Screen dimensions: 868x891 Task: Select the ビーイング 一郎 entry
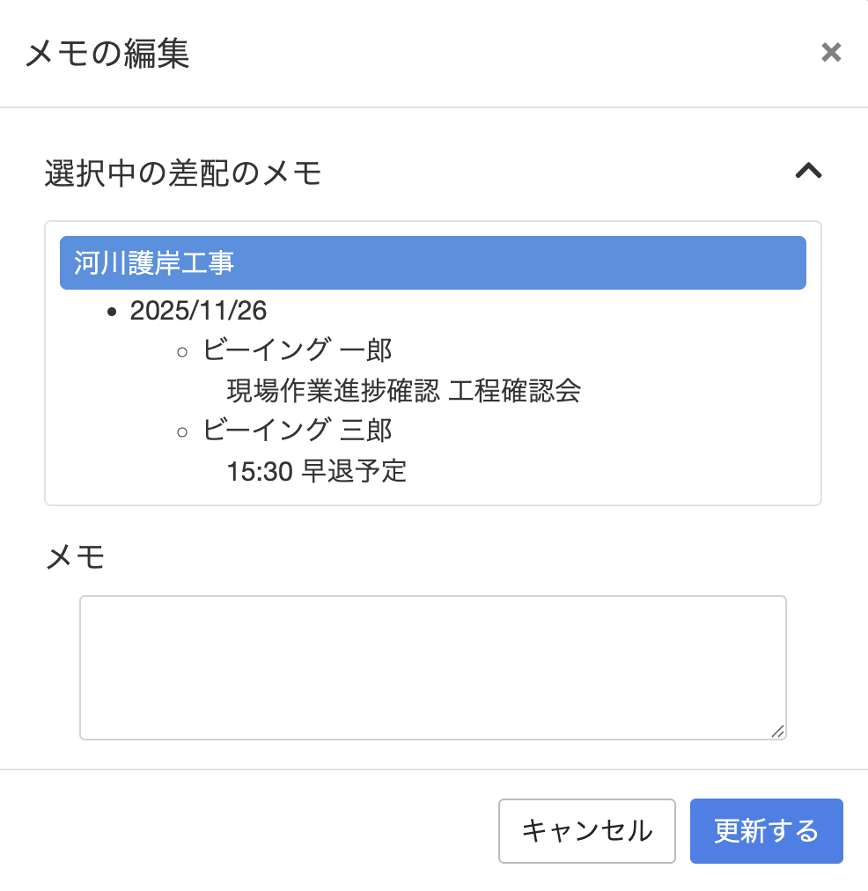point(297,350)
